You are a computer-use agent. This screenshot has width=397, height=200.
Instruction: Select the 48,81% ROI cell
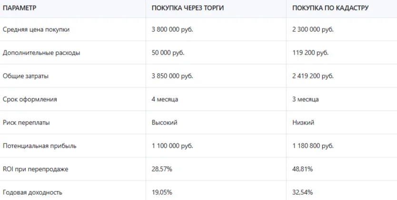pos(302,169)
